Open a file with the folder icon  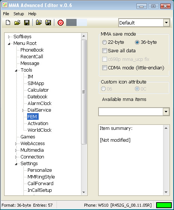click(x=17, y=23)
